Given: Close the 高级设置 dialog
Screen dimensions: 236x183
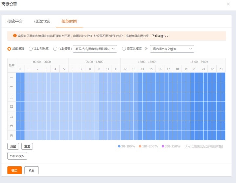Looking at the screenshot, I should click(x=228, y=4).
